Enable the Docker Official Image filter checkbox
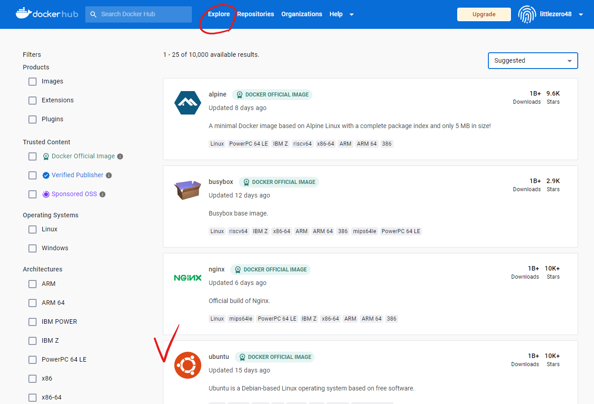The width and height of the screenshot is (594, 404). pyautogui.click(x=32, y=156)
